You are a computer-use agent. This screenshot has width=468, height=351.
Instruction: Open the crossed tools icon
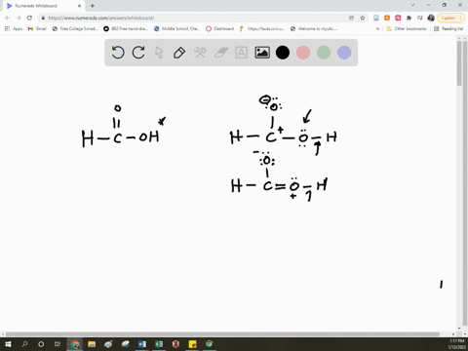pos(200,53)
